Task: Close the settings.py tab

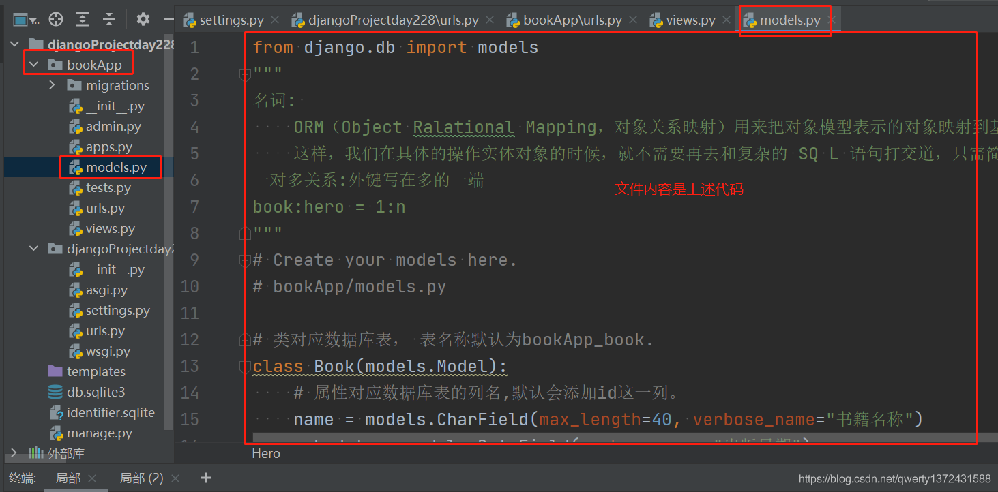Action: click(274, 20)
